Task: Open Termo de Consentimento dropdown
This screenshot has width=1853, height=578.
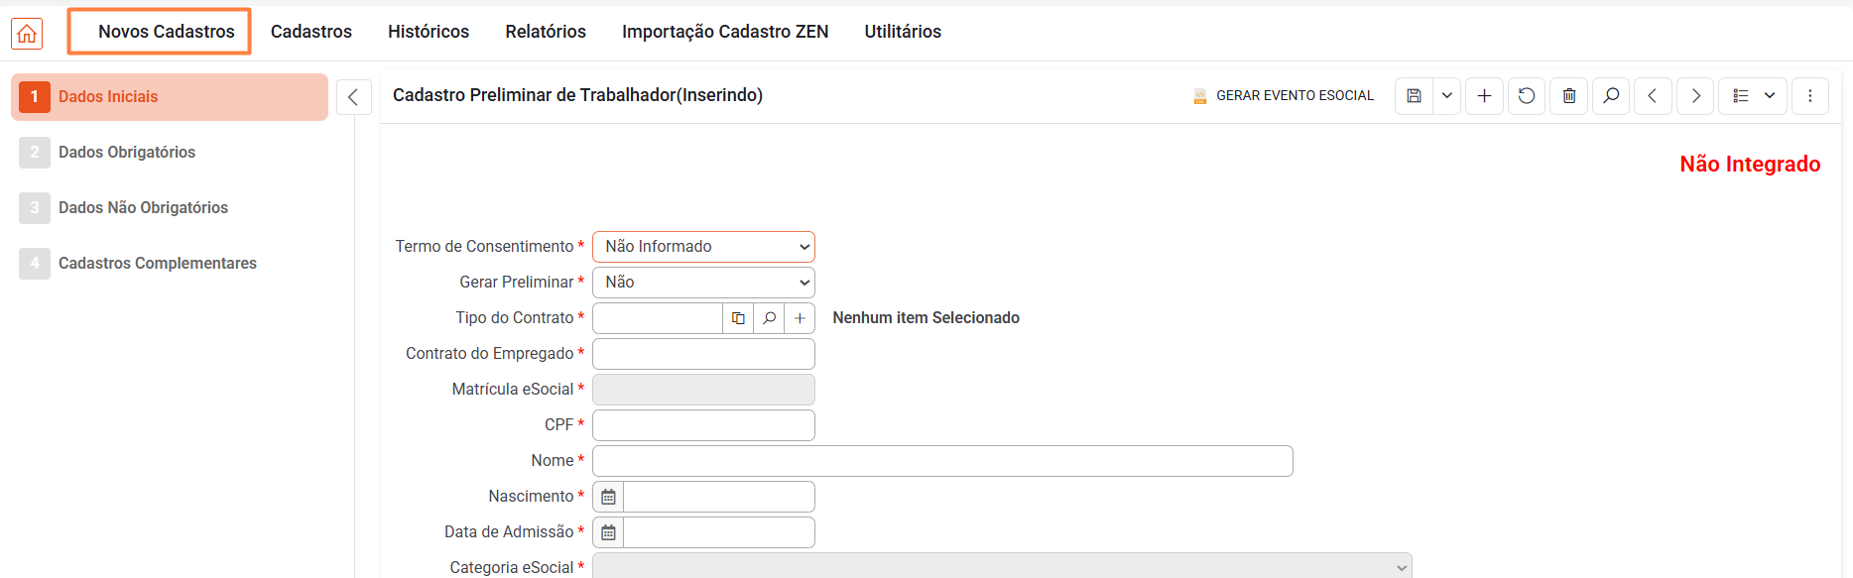Action: [703, 247]
